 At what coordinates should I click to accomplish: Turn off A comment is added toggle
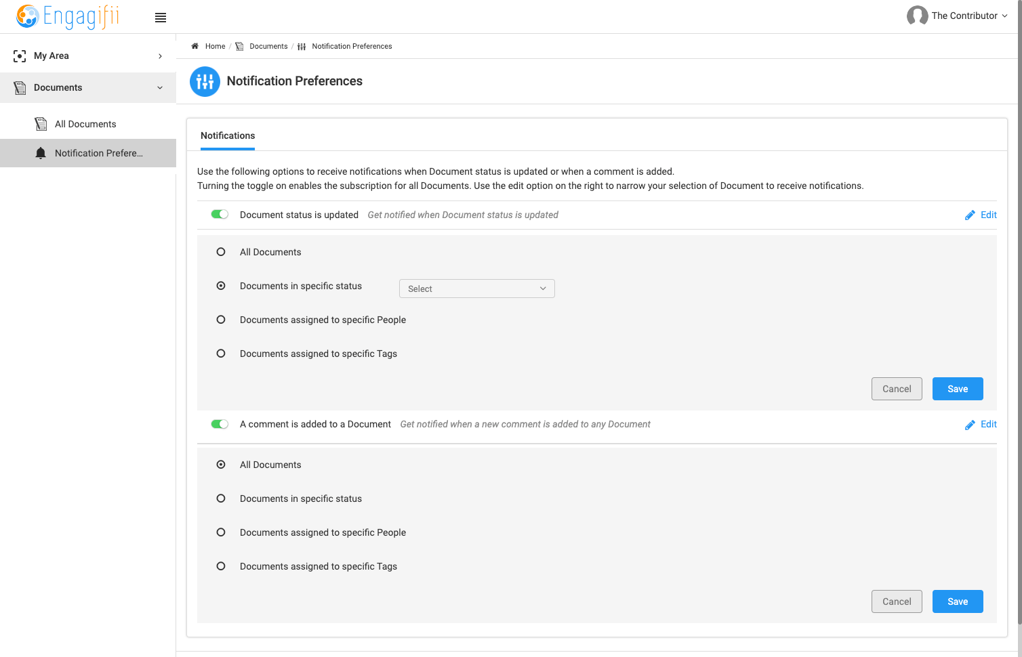tap(220, 424)
